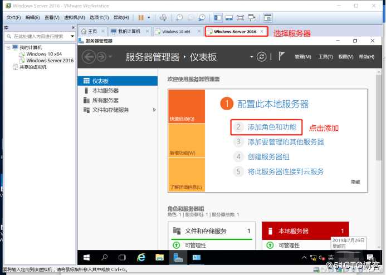Open the notifications flag icon
386x275 pixels.
[x=281, y=56]
